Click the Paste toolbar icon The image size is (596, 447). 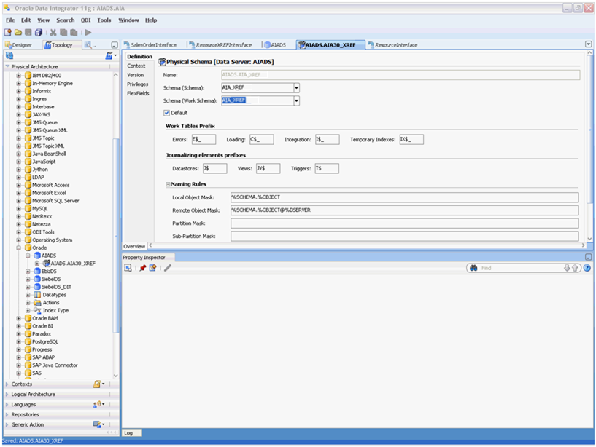74,33
